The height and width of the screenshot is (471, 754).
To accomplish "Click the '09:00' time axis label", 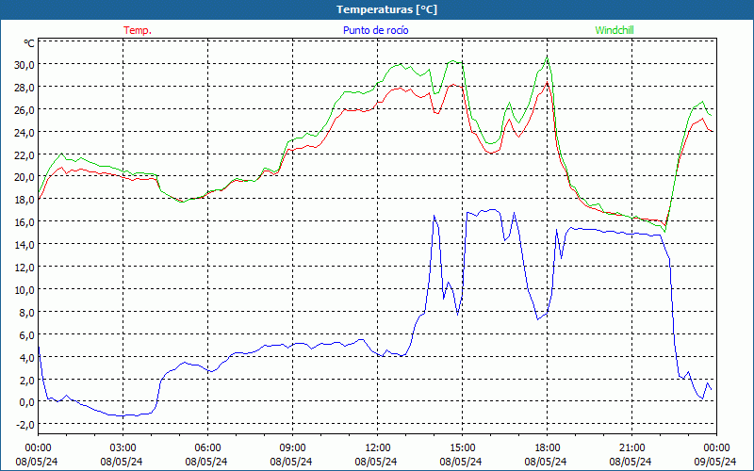I will tap(292, 448).
